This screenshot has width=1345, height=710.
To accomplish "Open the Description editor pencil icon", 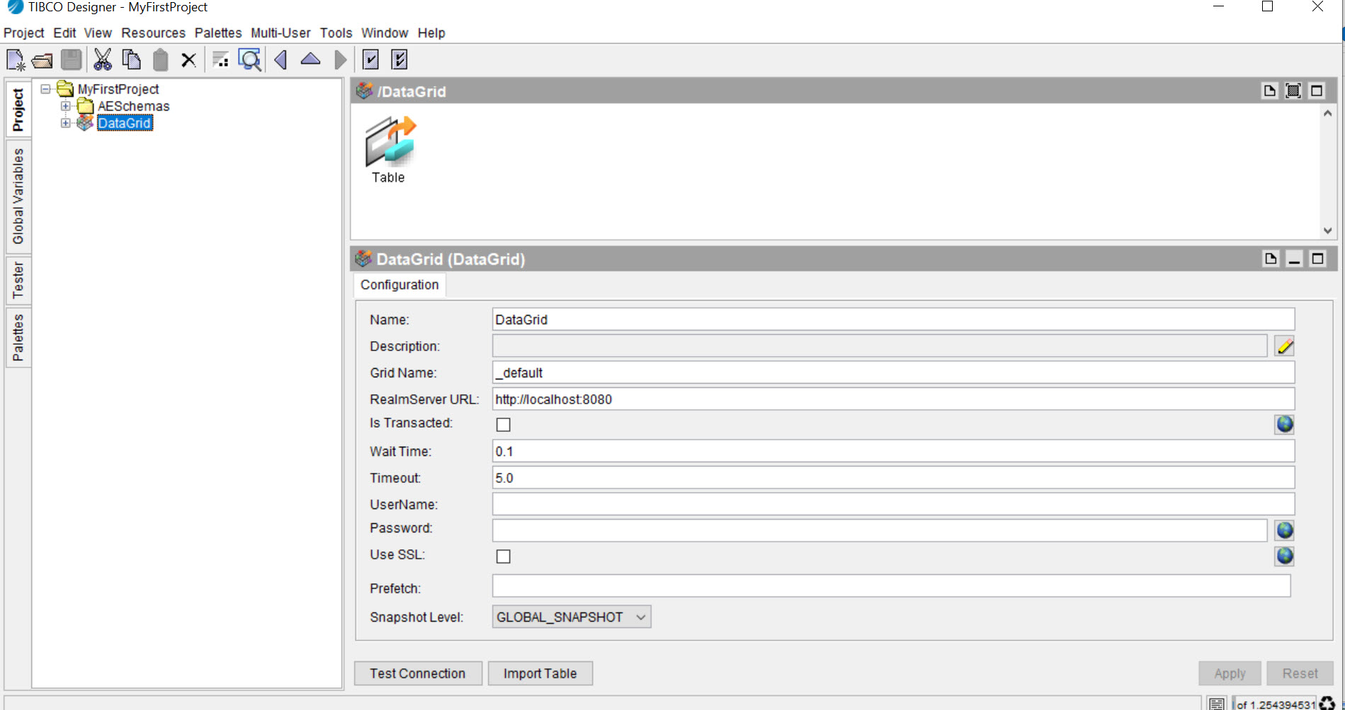I will 1285,346.
